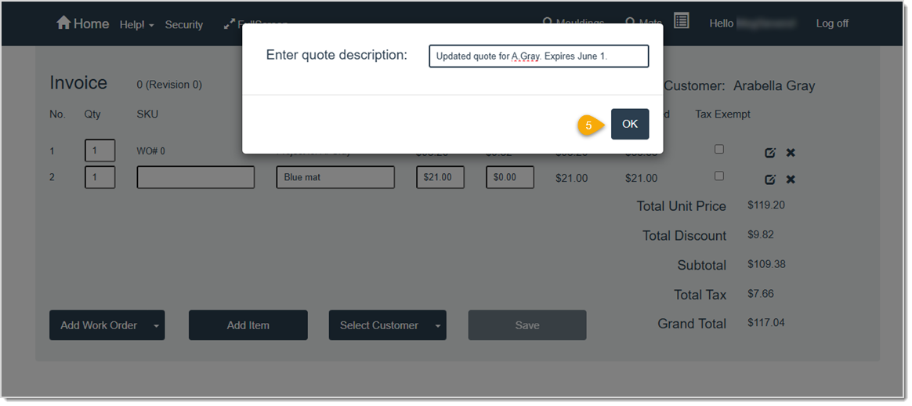
Task: Open the list icon beside Hello
Action: pyautogui.click(x=681, y=22)
